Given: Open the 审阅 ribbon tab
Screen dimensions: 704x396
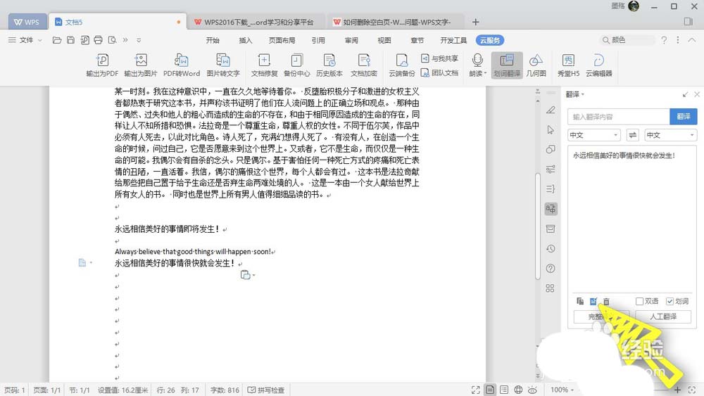Looking at the screenshot, I should [x=351, y=40].
